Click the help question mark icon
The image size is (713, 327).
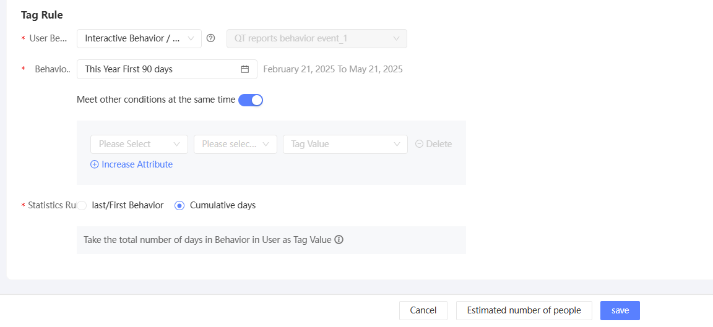tap(210, 38)
